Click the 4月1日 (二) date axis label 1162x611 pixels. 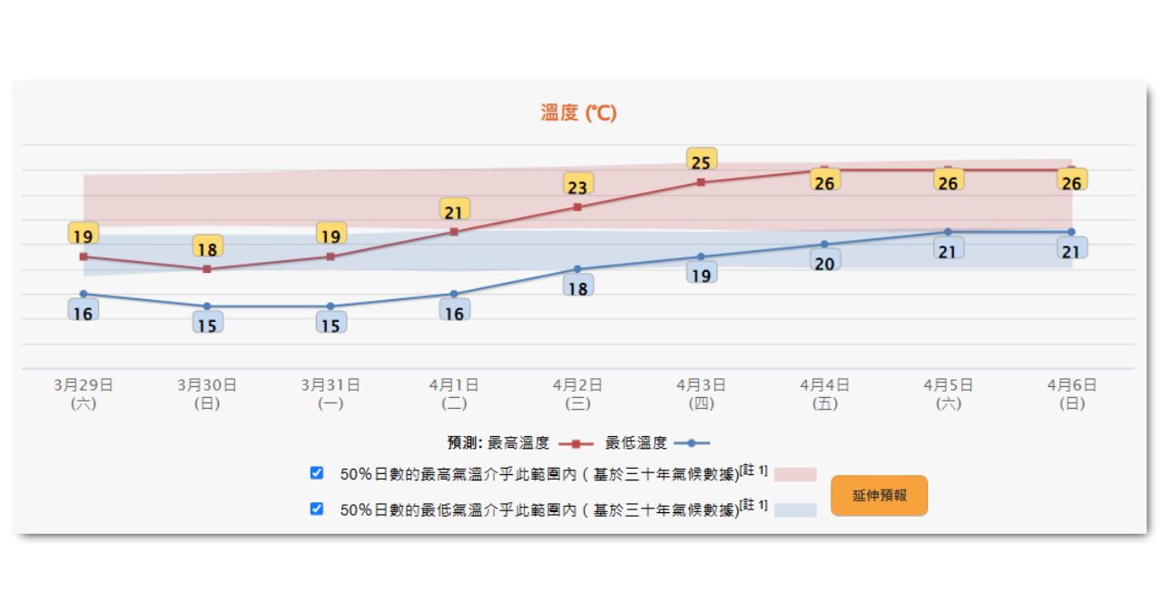pos(454,394)
